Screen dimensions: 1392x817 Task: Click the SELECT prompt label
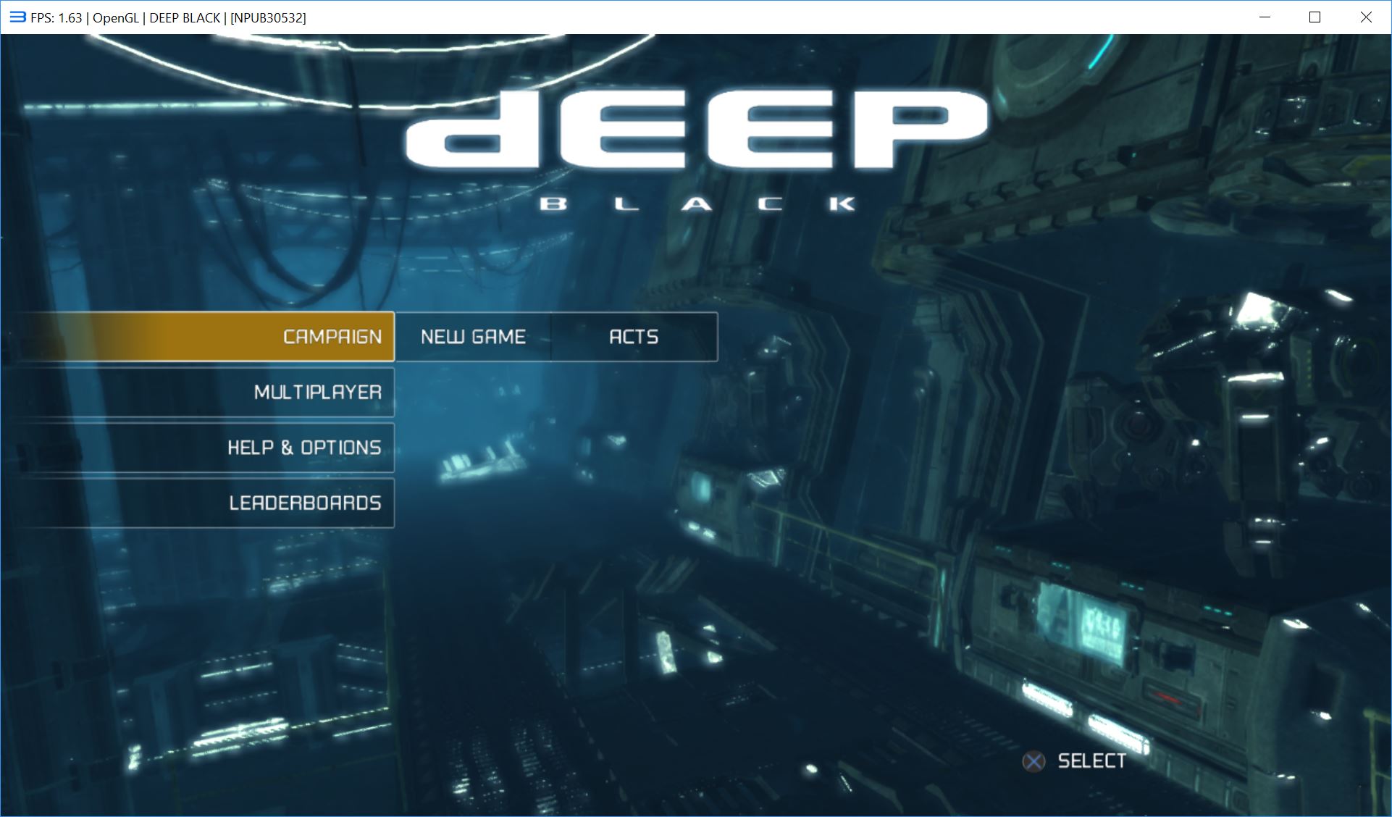pos(1091,761)
